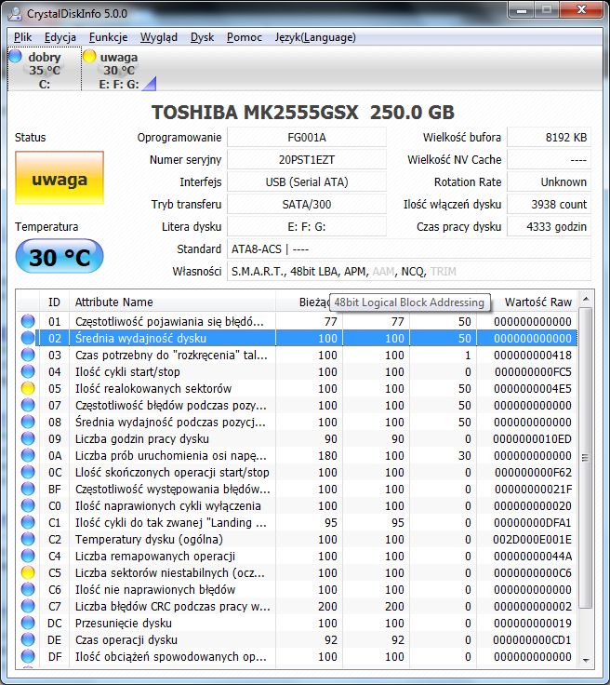The height and width of the screenshot is (685, 610).
Task: Sort by the ID column header
Action: 54,302
